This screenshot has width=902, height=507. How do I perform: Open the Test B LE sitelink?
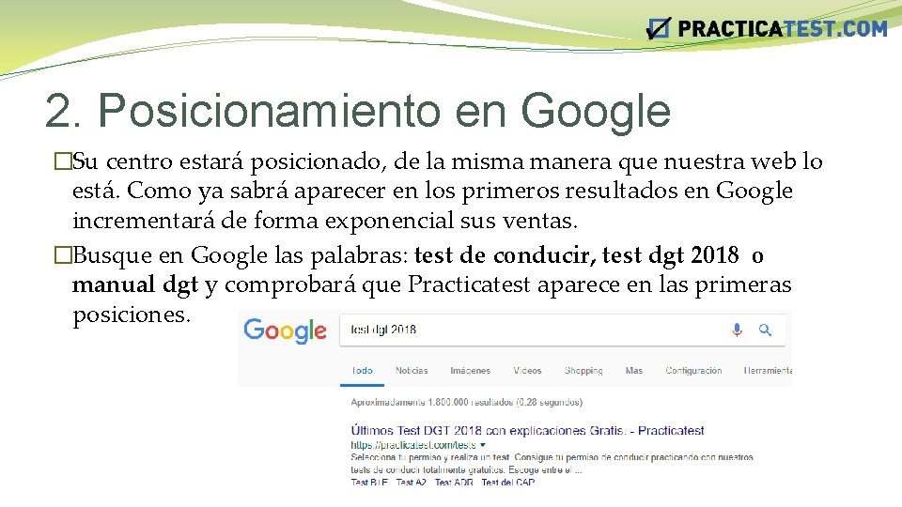[x=368, y=483]
